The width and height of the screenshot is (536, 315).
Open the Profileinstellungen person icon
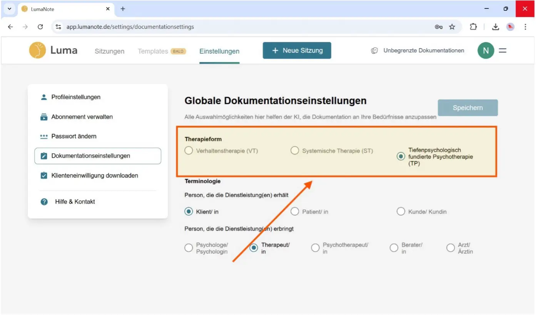(44, 97)
